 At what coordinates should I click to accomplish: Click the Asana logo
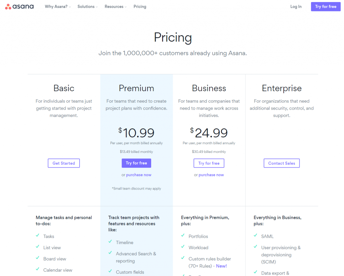pyautogui.click(x=19, y=7)
